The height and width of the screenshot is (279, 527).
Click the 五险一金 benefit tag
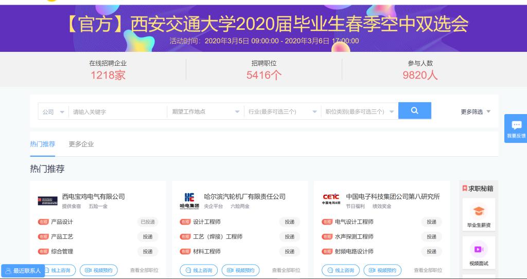pyautogui.click(x=98, y=206)
